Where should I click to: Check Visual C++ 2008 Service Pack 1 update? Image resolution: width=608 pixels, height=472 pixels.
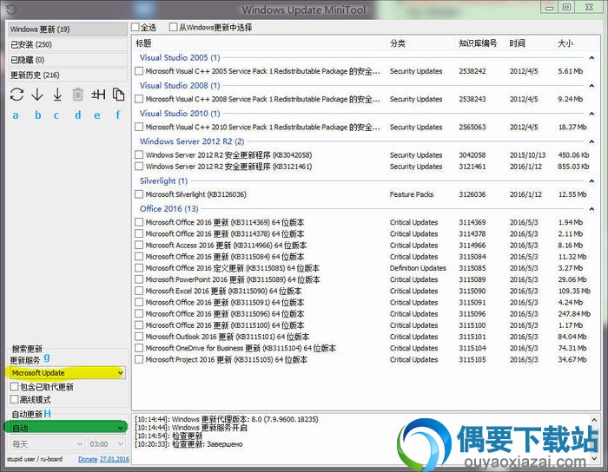click(139, 99)
